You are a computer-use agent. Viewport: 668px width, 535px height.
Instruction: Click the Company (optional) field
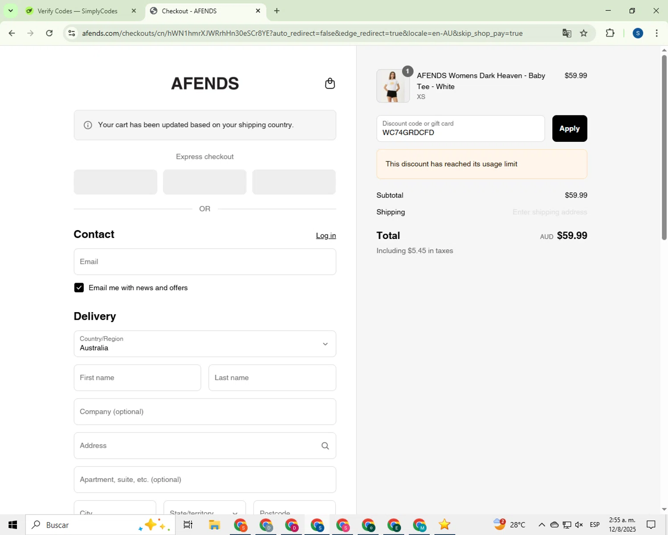click(x=205, y=412)
